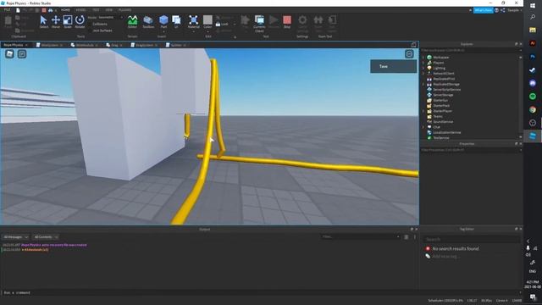Switch to the PLUGINS ribbon tab
Viewport: 542px width, 305px height.
click(124, 10)
